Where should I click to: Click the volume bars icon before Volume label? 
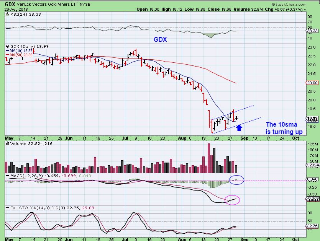(8, 143)
